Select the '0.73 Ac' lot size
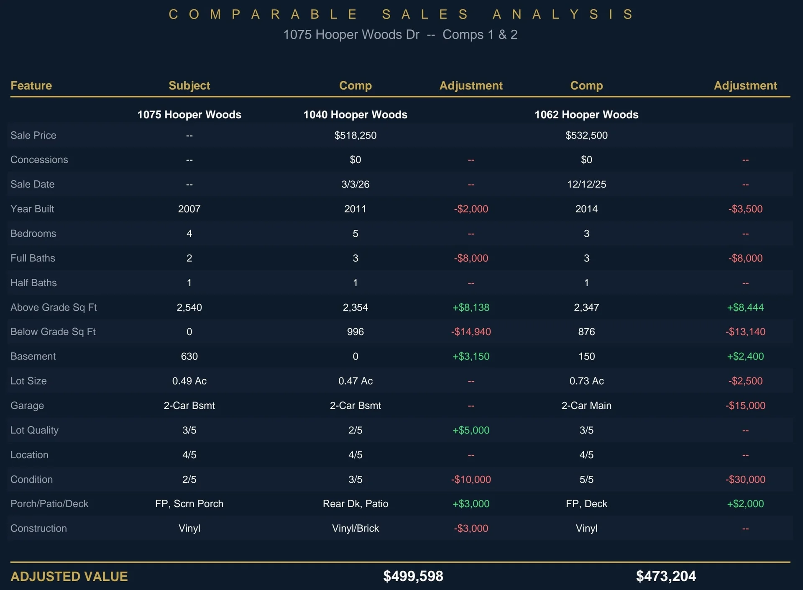This screenshot has height=590, width=803. 586,381
